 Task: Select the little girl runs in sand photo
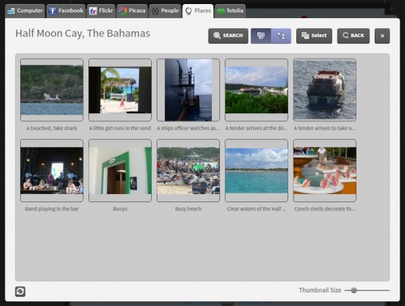coord(120,90)
